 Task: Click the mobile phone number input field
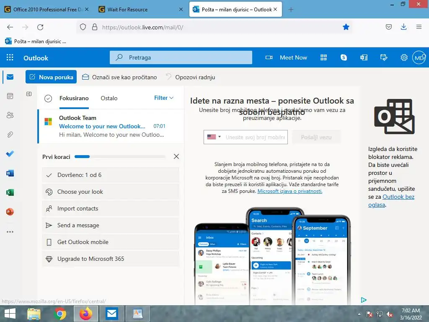click(x=255, y=137)
